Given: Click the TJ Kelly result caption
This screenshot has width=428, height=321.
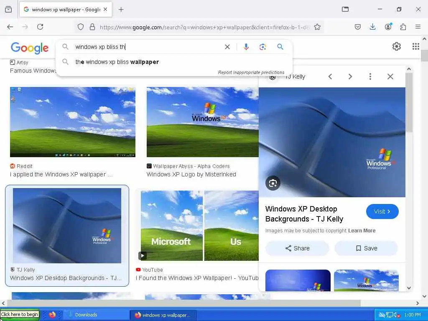Looking at the screenshot, I should click(x=66, y=278).
